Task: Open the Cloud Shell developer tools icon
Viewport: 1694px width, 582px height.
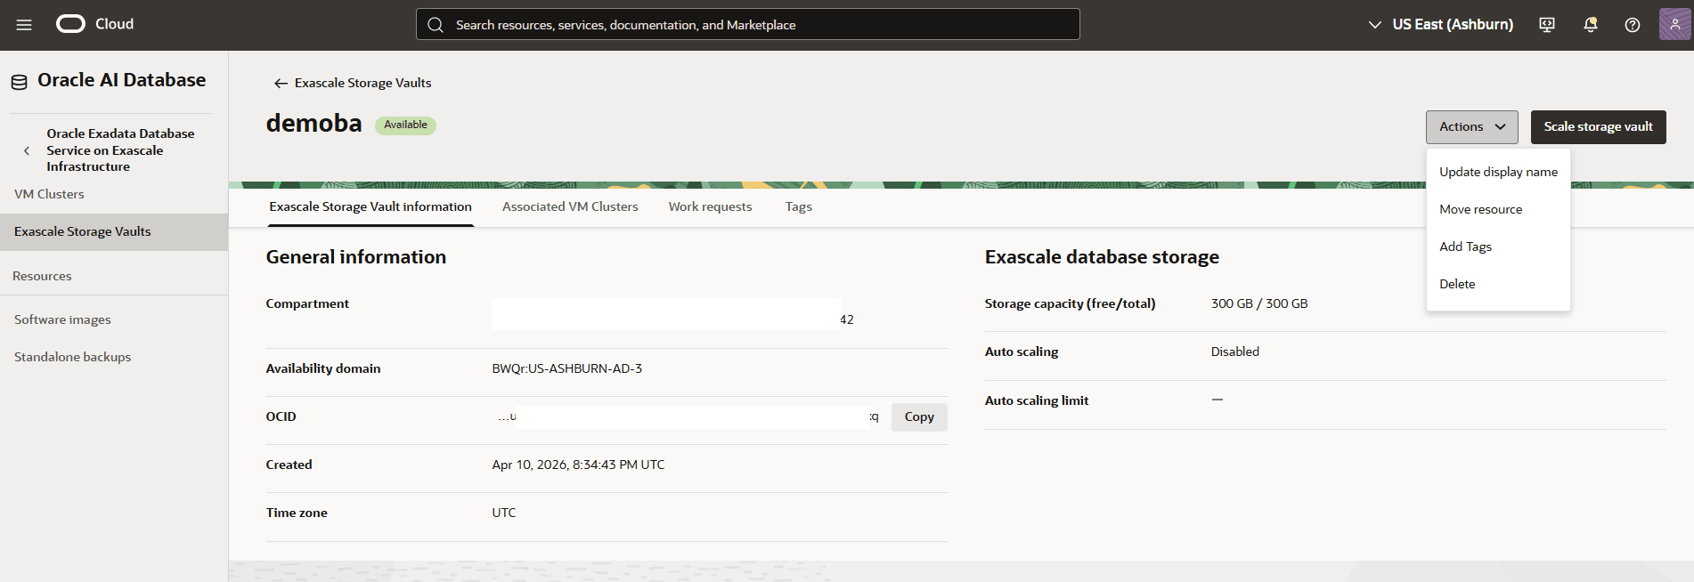Action: coord(1547,25)
